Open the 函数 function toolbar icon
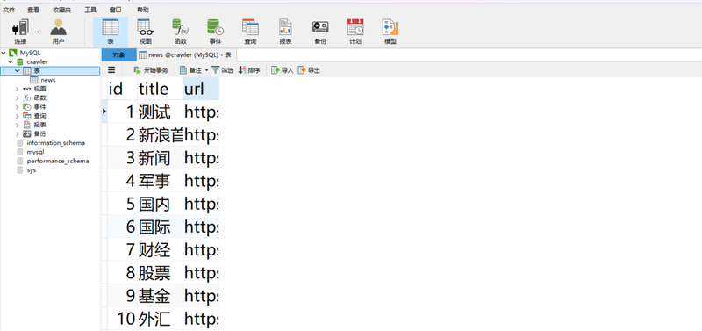702x331 pixels. (180, 32)
